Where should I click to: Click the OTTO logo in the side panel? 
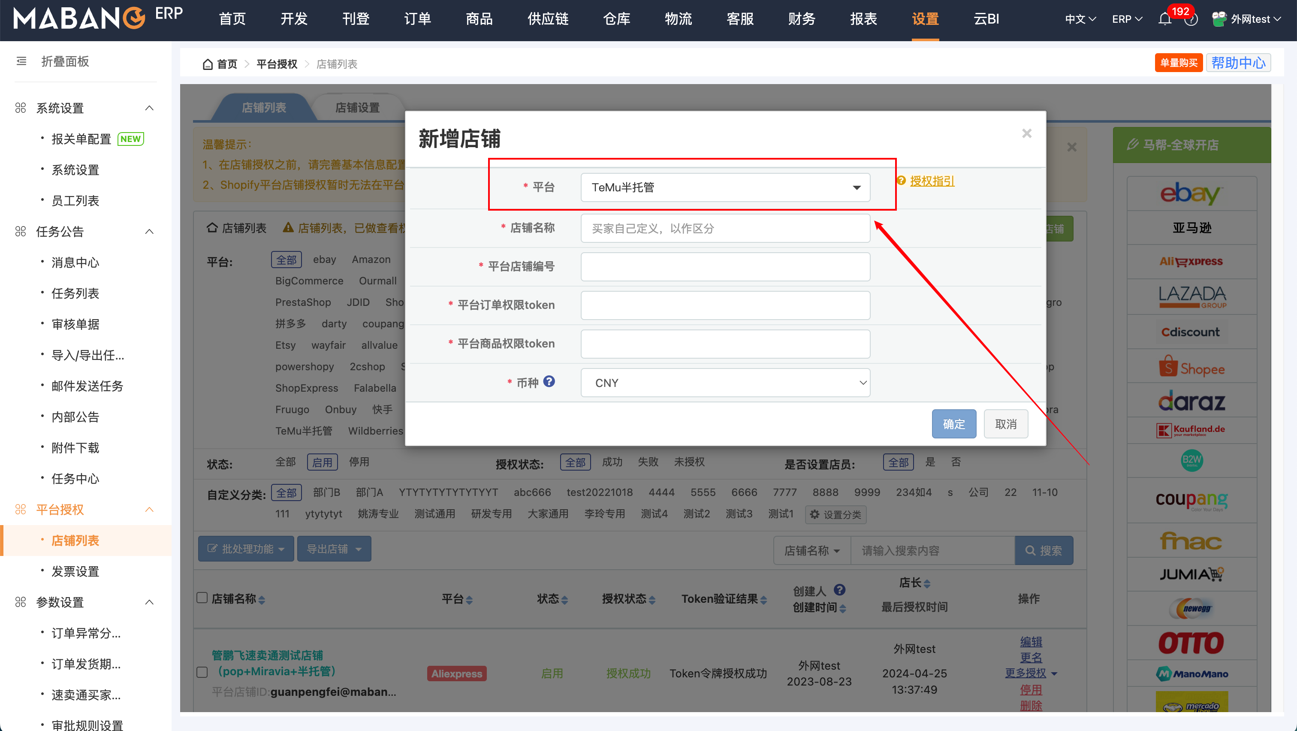1191,643
